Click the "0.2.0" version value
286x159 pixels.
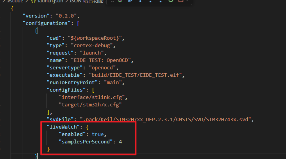[66, 16]
